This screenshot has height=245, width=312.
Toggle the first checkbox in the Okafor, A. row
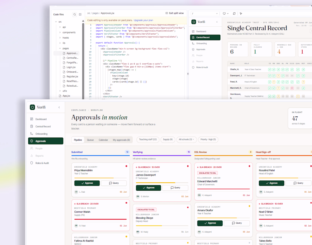(x=270, y=70)
